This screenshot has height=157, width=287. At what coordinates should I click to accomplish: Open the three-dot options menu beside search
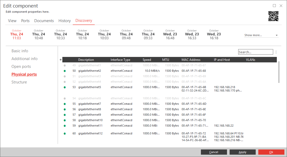[x=276, y=52]
